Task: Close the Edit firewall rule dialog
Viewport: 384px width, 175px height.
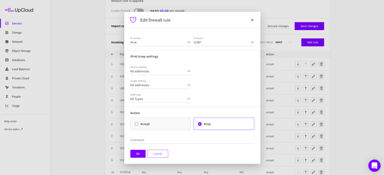Action: [x=252, y=20]
